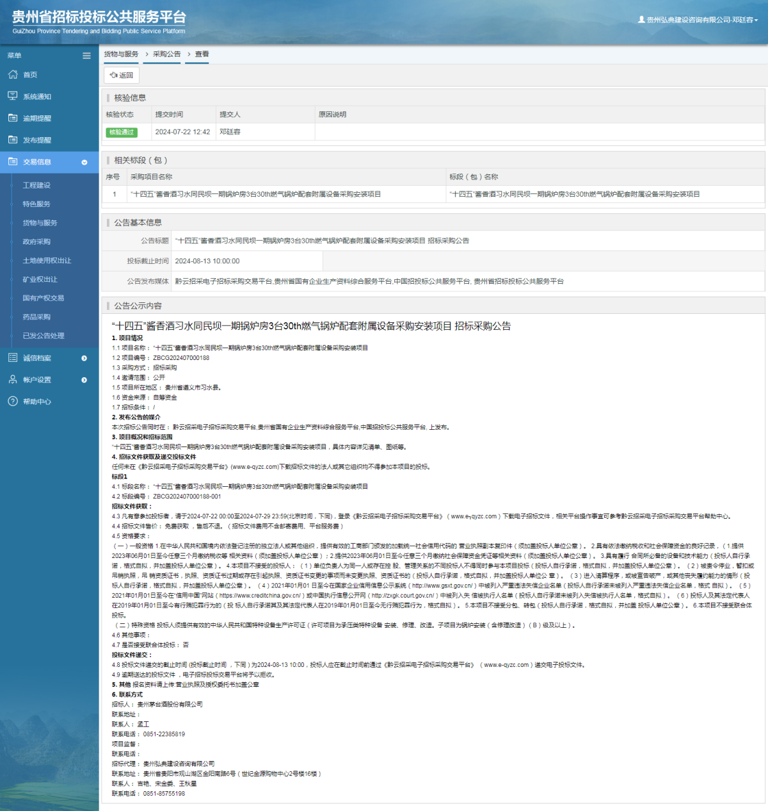Image resolution: width=768 pixels, height=811 pixels.
Task: Click the green 核验通过 status badge
Action: point(122,132)
